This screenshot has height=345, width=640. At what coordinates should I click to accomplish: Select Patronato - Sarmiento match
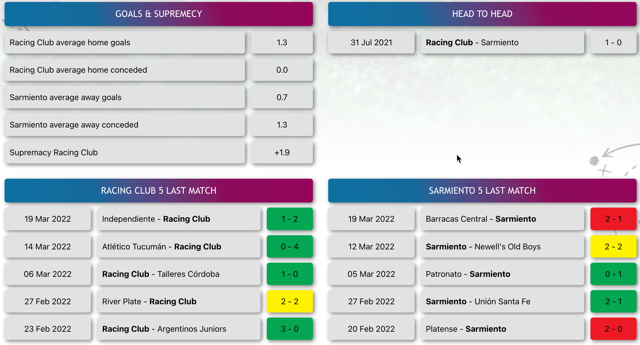click(x=502, y=274)
